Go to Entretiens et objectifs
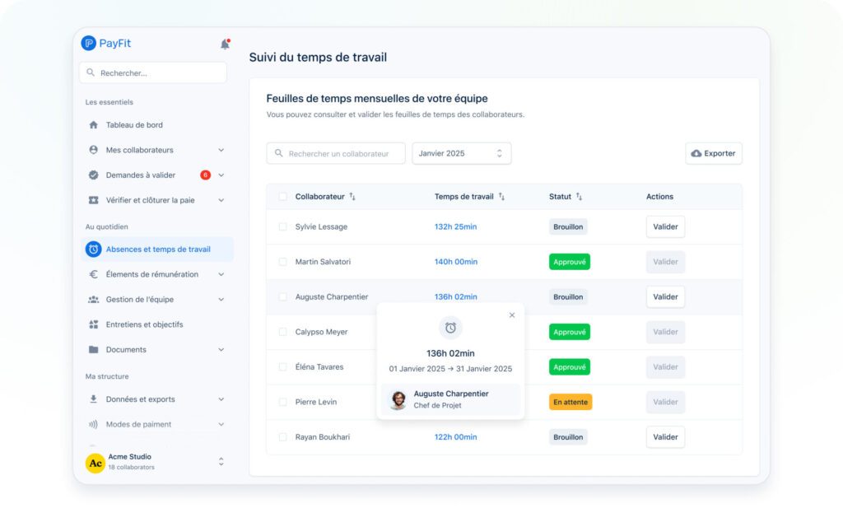843x513 pixels. pyautogui.click(x=144, y=324)
